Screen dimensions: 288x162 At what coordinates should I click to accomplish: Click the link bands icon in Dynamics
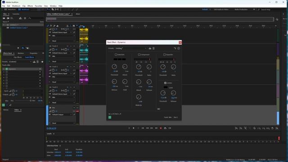pyautogui.click(x=158, y=109)
